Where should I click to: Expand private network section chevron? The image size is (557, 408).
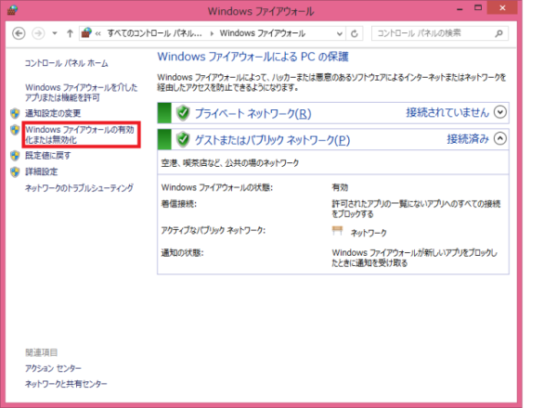tap(500, 112)
